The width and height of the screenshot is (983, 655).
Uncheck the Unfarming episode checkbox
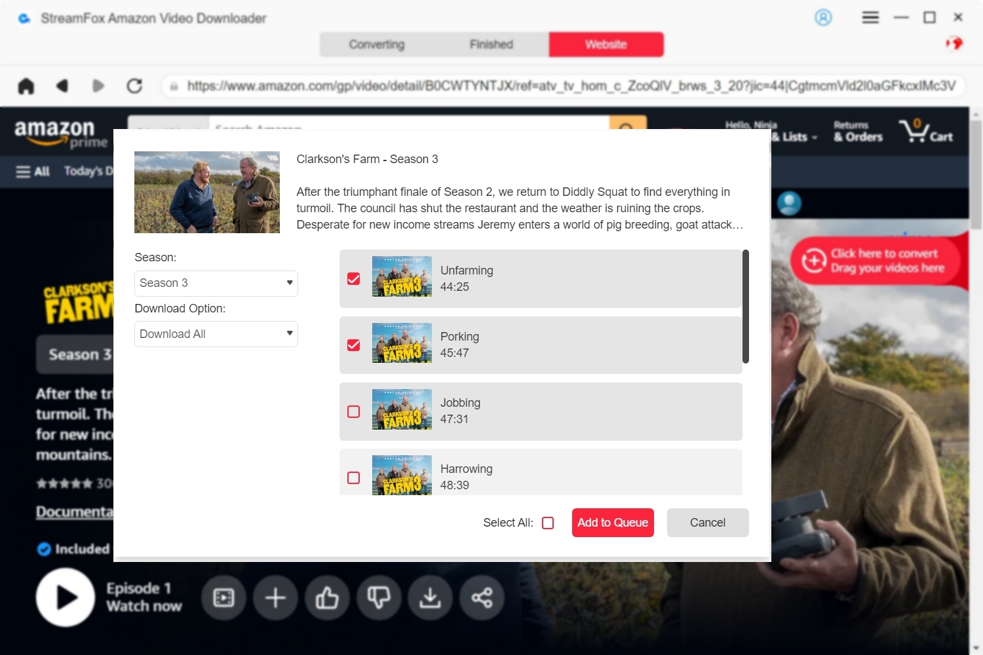[353, 279]
